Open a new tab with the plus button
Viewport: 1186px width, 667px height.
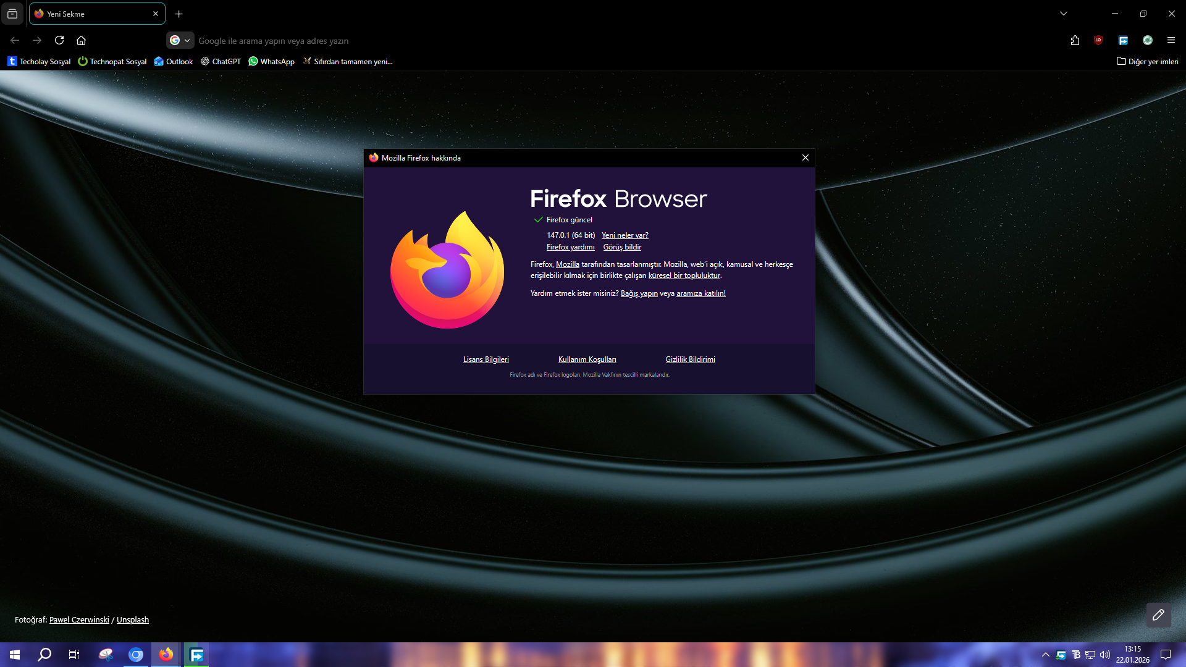179,14
